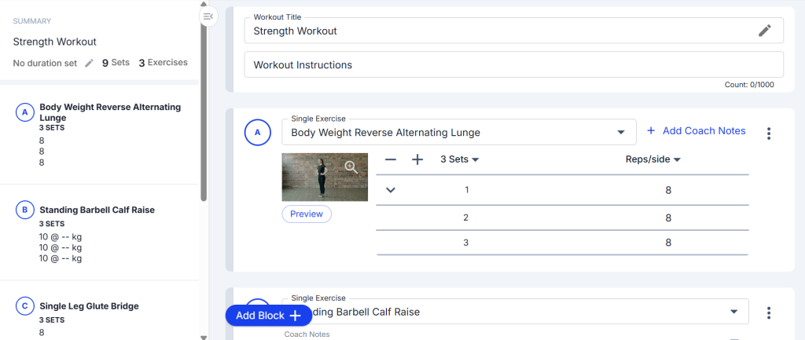Image resolution: width=805 pixels, height=340 pixels.
Task: Open the 3 Sets dropdown
Action: 460,159
